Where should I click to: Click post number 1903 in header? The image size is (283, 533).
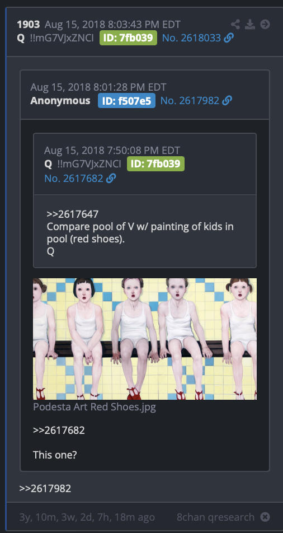pos(29,25)
